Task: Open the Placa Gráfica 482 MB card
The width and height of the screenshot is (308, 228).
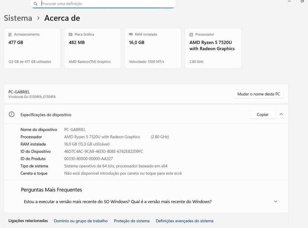Action: click(x=92, y=48)
